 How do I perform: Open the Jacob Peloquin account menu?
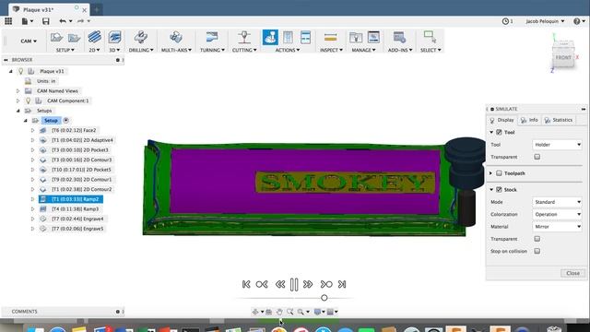[x=545, y=21]
